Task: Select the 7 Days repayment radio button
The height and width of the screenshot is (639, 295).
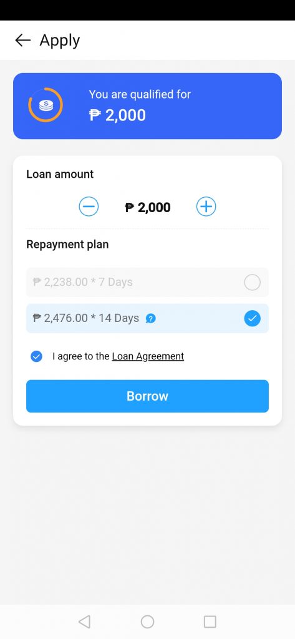Action: [x=252, y=282]
